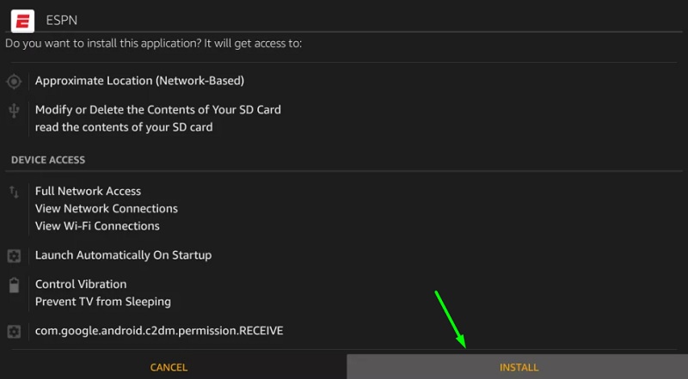Select the View Network Connections entry
This screenshot has height=379, width=688.
point(107,209)
